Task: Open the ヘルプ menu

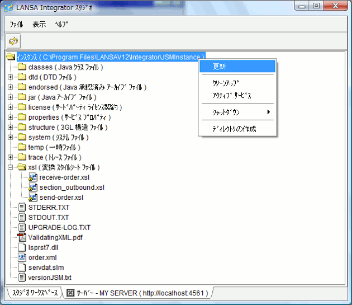Action: click(61, 24)
